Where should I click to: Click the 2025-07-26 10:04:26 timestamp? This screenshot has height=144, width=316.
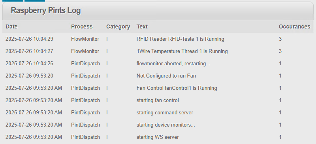pyautogui.click(x=29, y=64)
